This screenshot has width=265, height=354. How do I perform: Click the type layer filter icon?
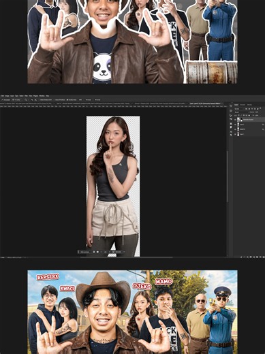[x=252, y=109]
